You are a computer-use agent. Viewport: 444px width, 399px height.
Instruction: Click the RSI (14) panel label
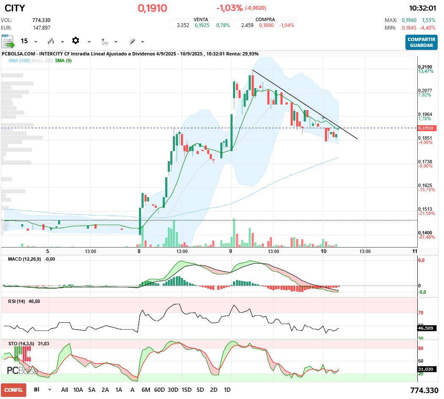(x=17, y=301)
